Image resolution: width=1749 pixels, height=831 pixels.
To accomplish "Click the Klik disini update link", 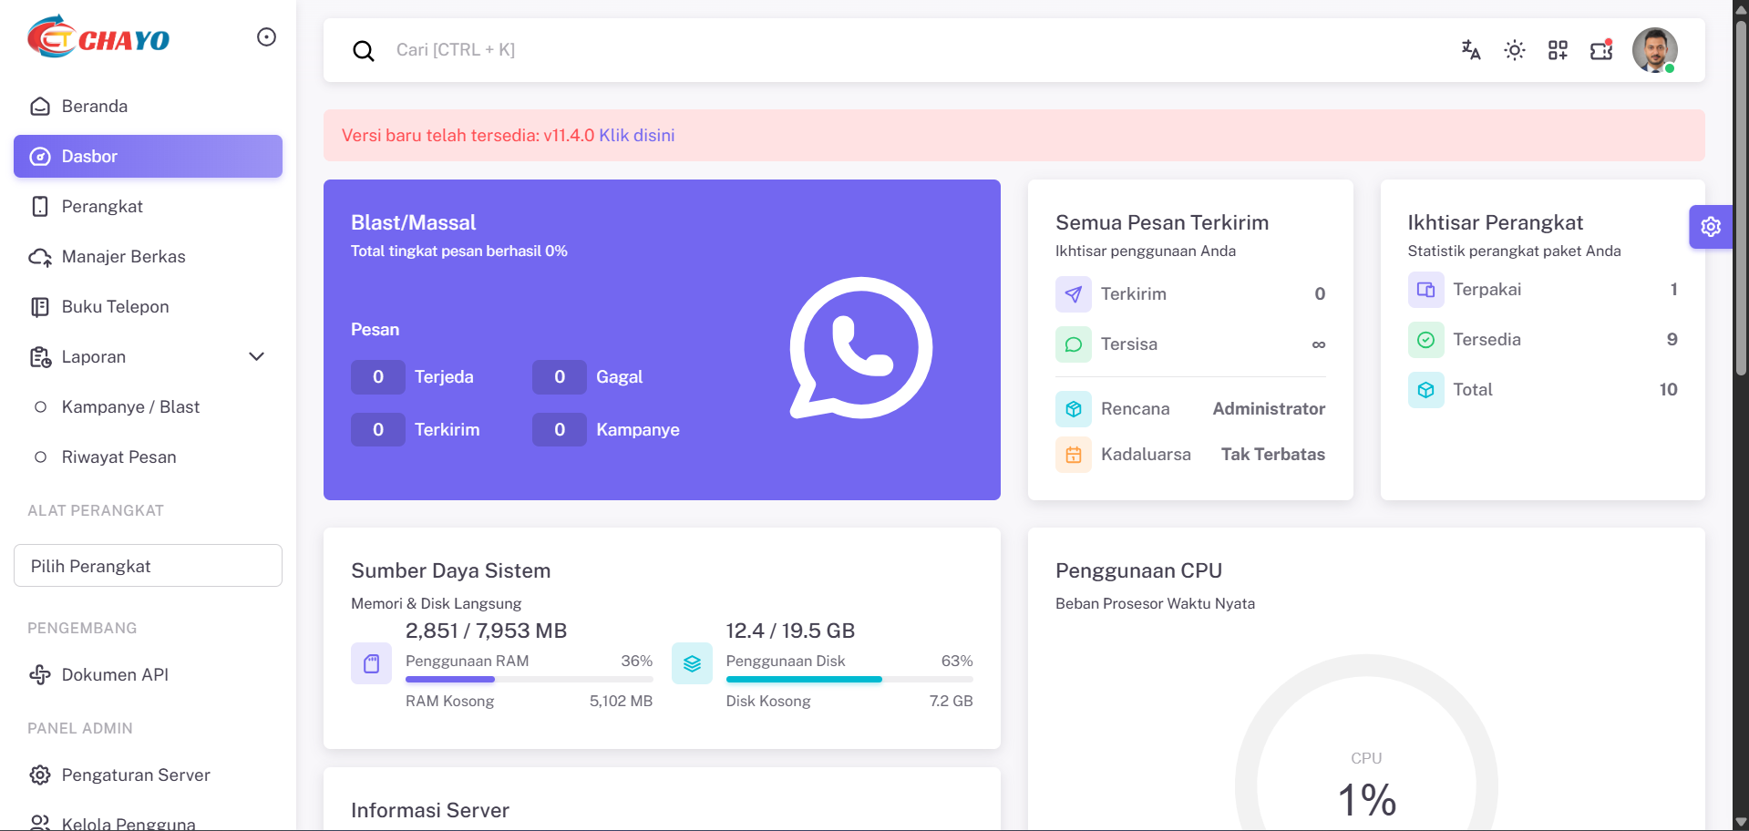I will (x=638, y=135).
